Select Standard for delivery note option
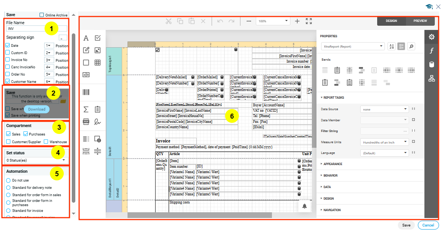Screen dimensions: 444x233 pyautogui.click(x=8, y=188)
